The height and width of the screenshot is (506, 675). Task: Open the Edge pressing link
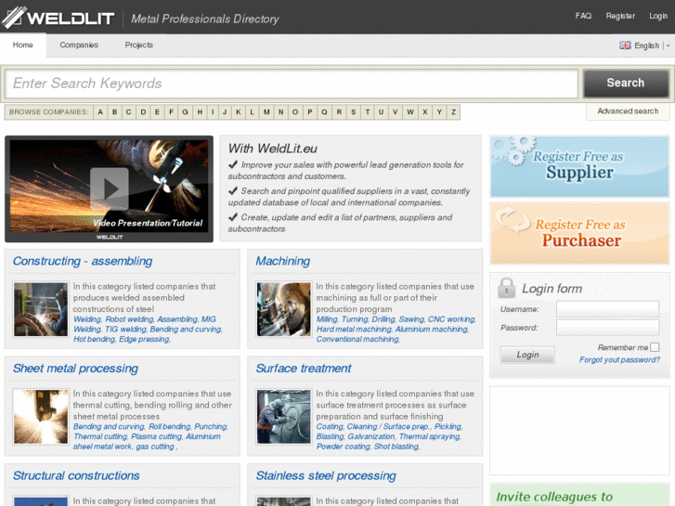[144, 339]
